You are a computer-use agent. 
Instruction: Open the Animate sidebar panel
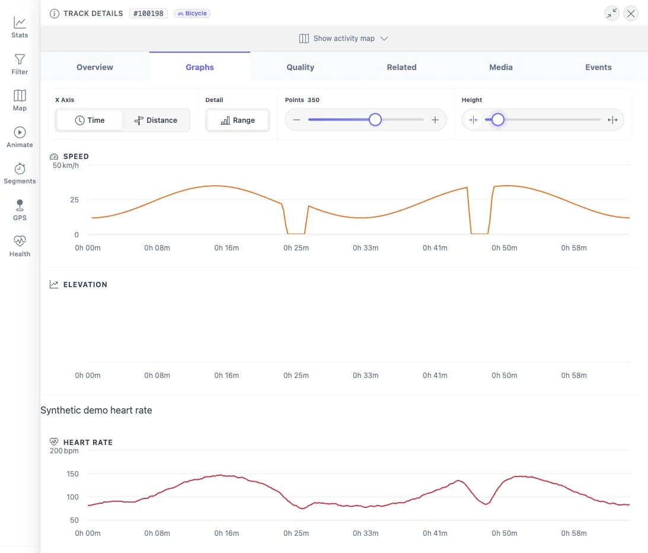pyautogui.click(x=20, y=137)
